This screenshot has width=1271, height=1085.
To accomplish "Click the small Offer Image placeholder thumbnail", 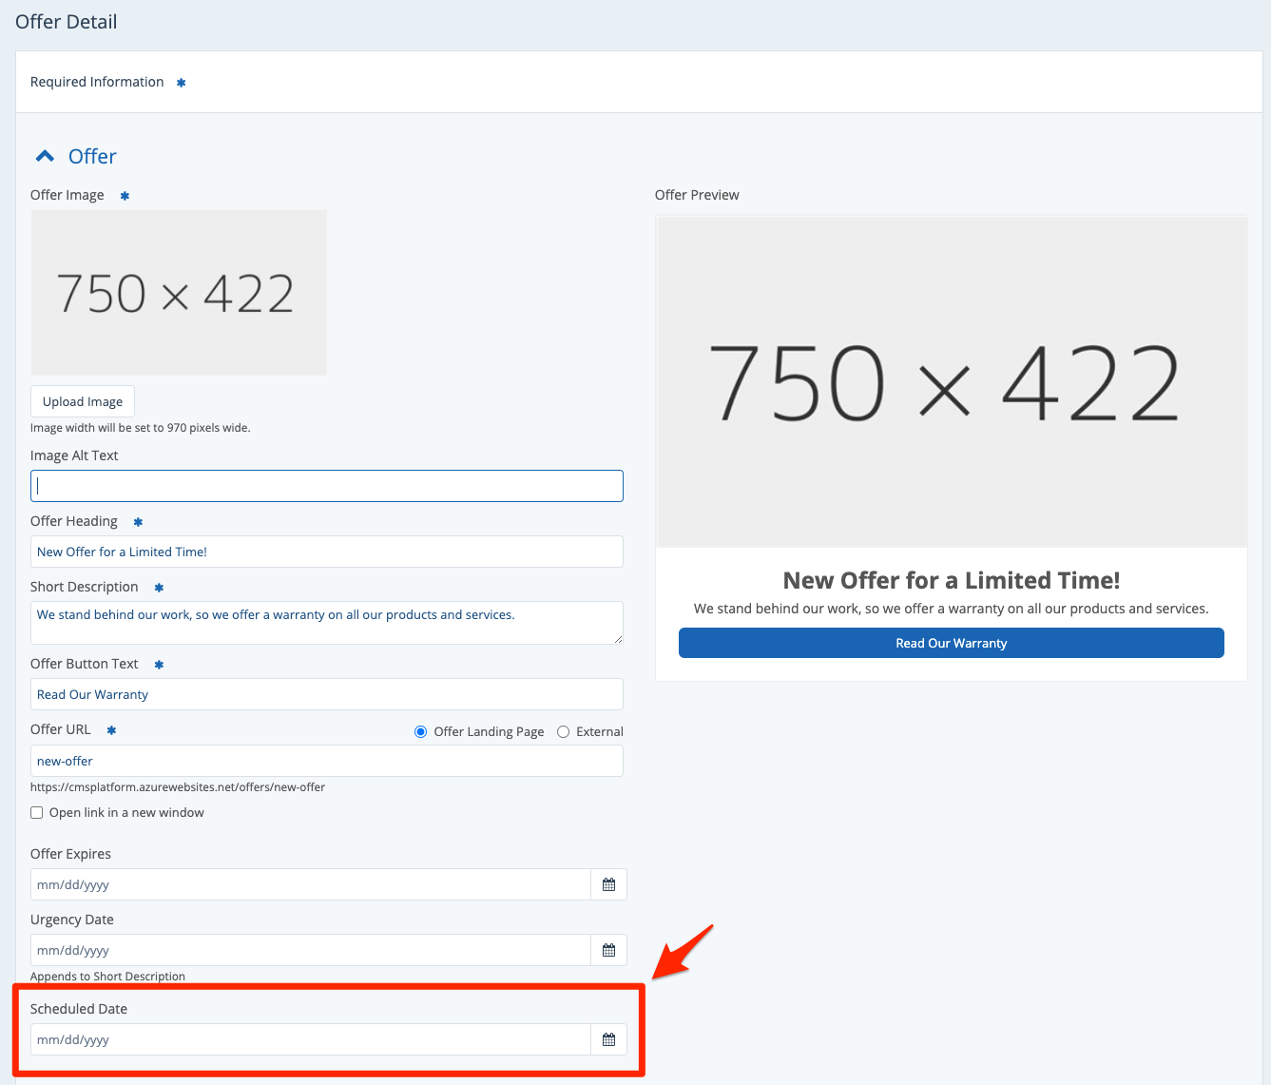I will [x=179, y=293].
